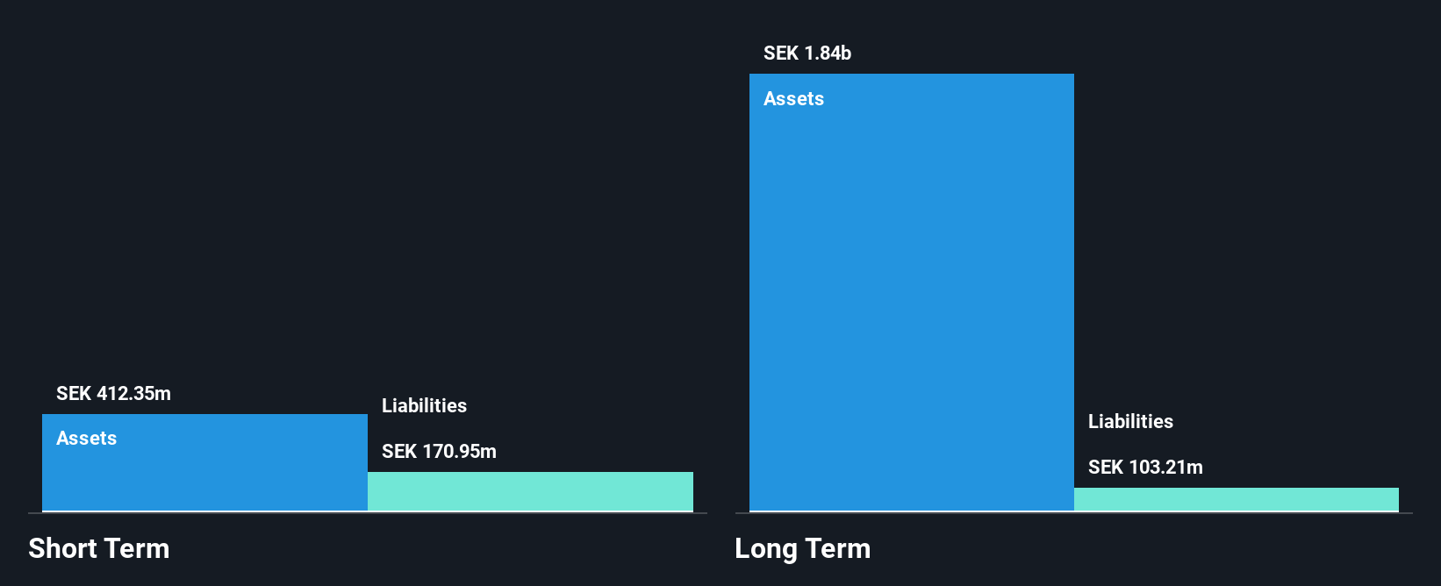This screenshot has height=586, width=1441.
Task: Click the SEK prefix of the 412.35m label
Action: (74, 393)
